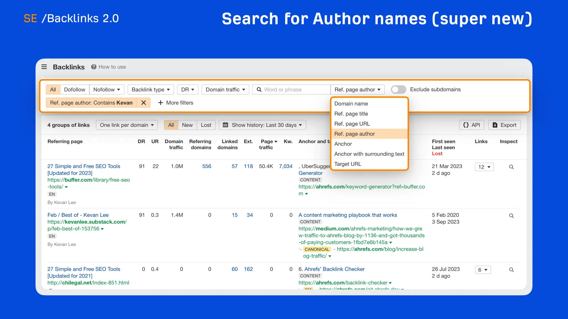
Task: Click linked domains value 15
Action: point(235,215)
